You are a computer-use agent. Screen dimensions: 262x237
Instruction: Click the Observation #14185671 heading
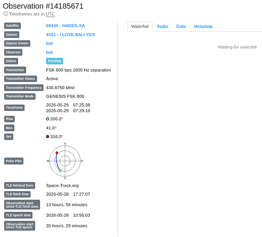pyautogui.click(x=43, y=6)
